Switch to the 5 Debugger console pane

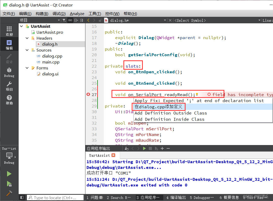click(x=202, y=198)
